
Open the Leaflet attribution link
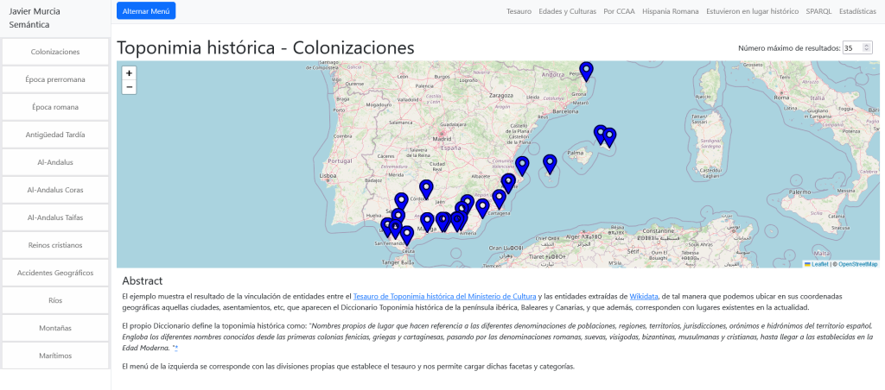(819, 264)
